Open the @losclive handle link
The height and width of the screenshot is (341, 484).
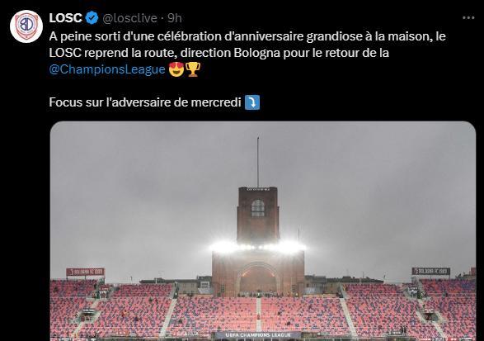[x=129, y=18]
